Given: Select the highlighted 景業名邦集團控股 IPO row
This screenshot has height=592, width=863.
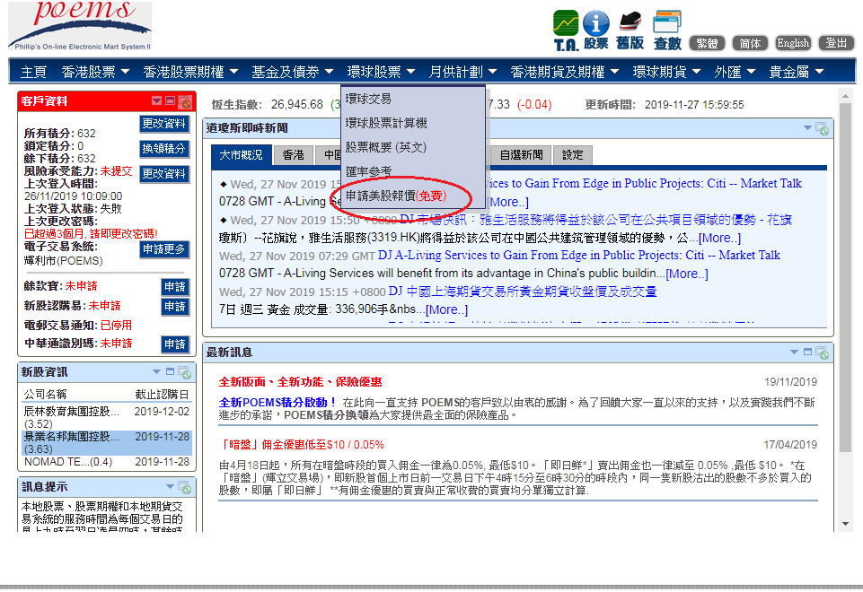Looking at the screenshot, I should [x=106, y=443].
